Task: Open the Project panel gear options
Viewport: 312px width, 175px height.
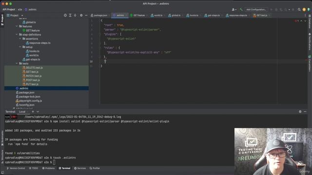Action: 81,15
